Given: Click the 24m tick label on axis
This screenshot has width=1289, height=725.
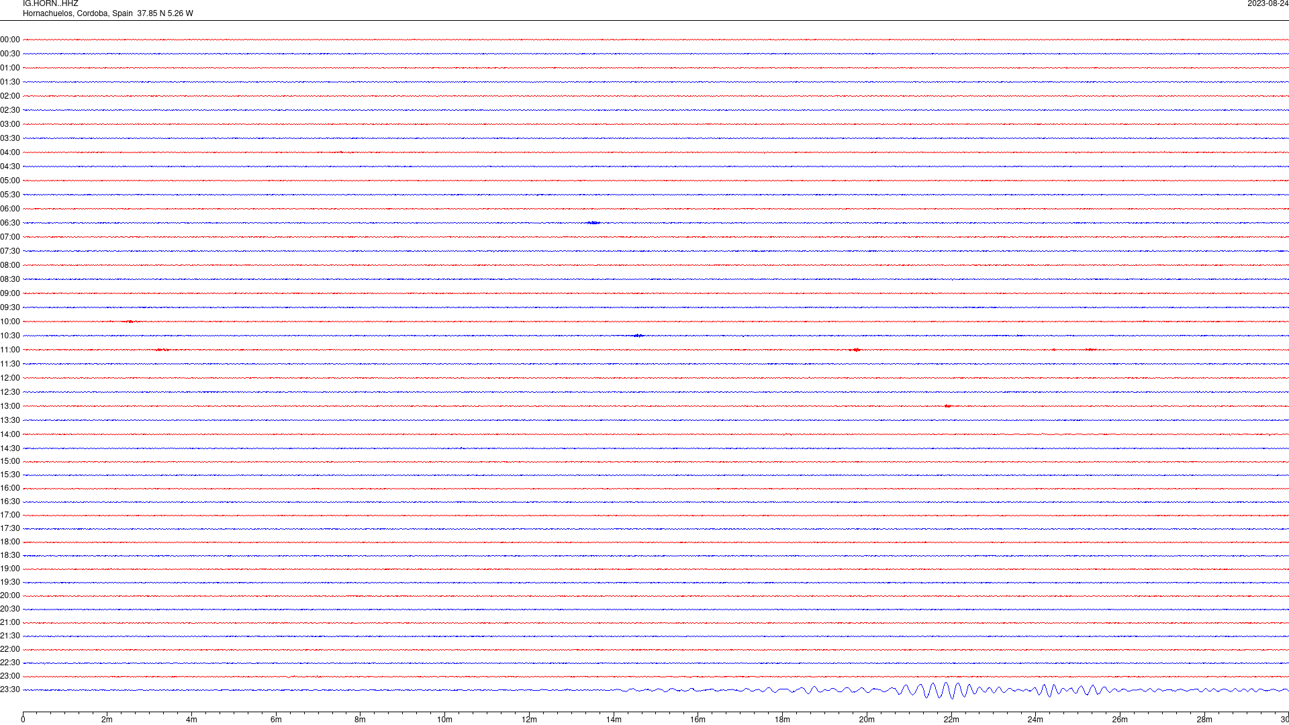Looking at the screenshot, I should [x=1035, y=720].
